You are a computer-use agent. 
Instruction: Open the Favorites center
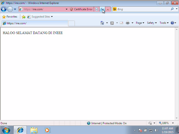pyautogui.click(x=10, y=17)
